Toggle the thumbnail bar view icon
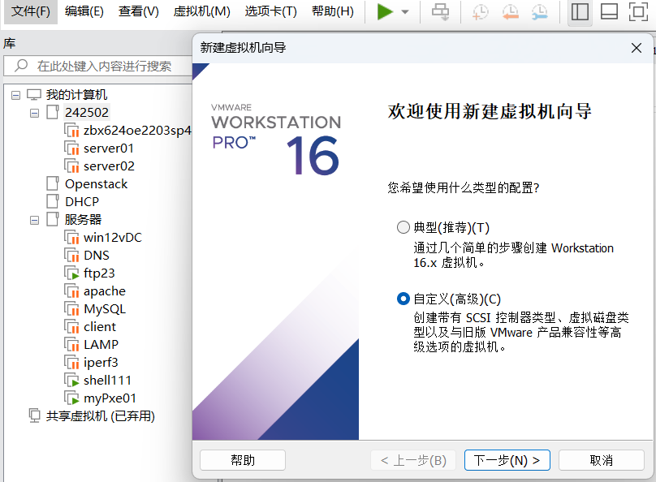This screenshot has height=482, width=656. point(609,11)
